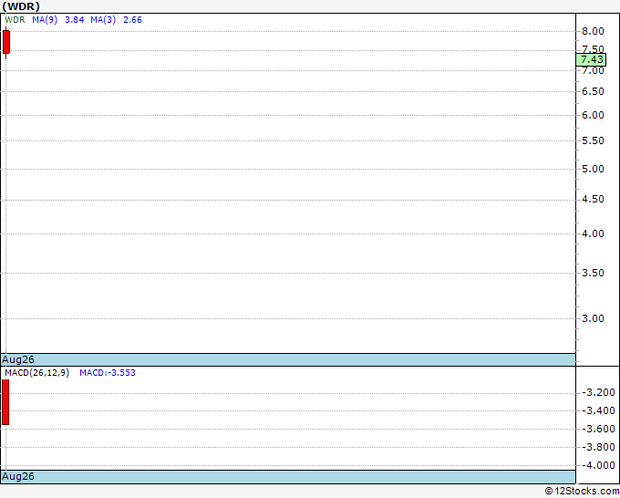
Task: Click the 3.50 price axis label
Action: [593, 273]
